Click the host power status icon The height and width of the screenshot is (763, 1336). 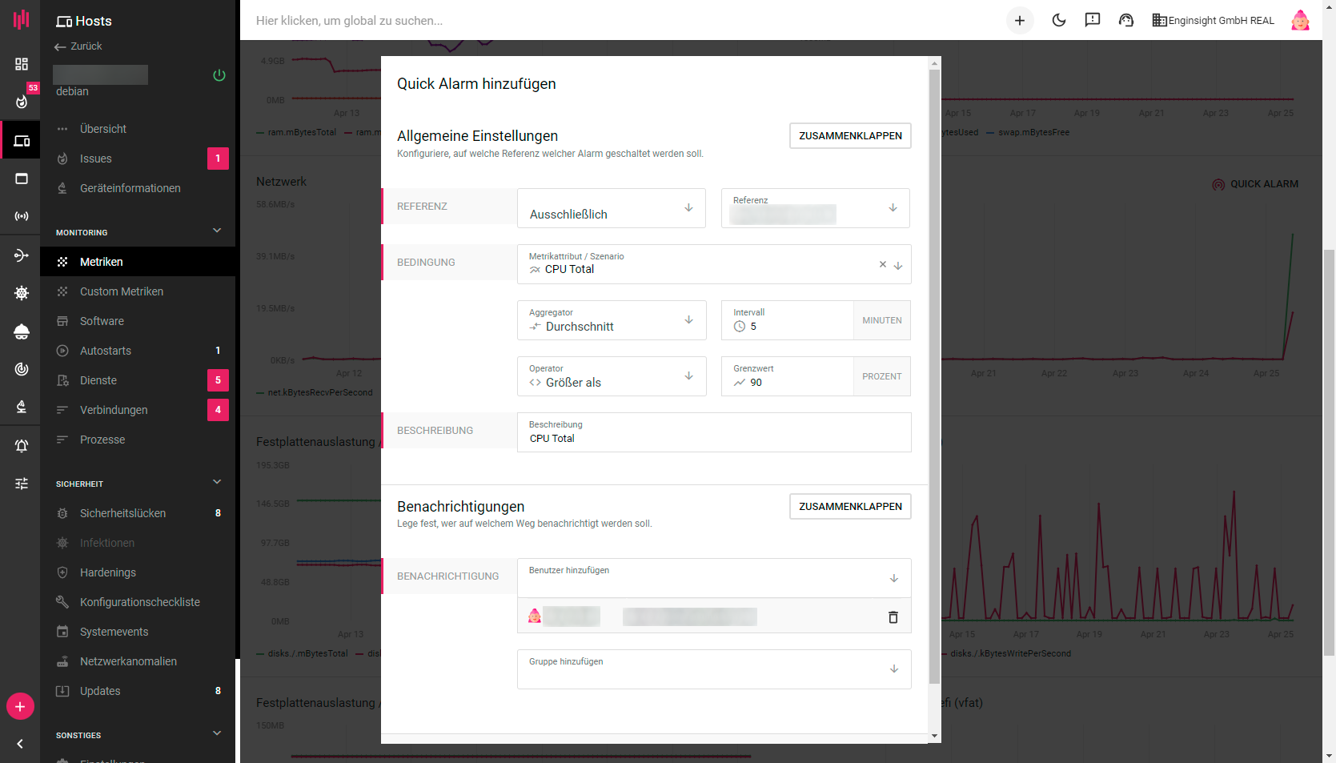[219, 75]
